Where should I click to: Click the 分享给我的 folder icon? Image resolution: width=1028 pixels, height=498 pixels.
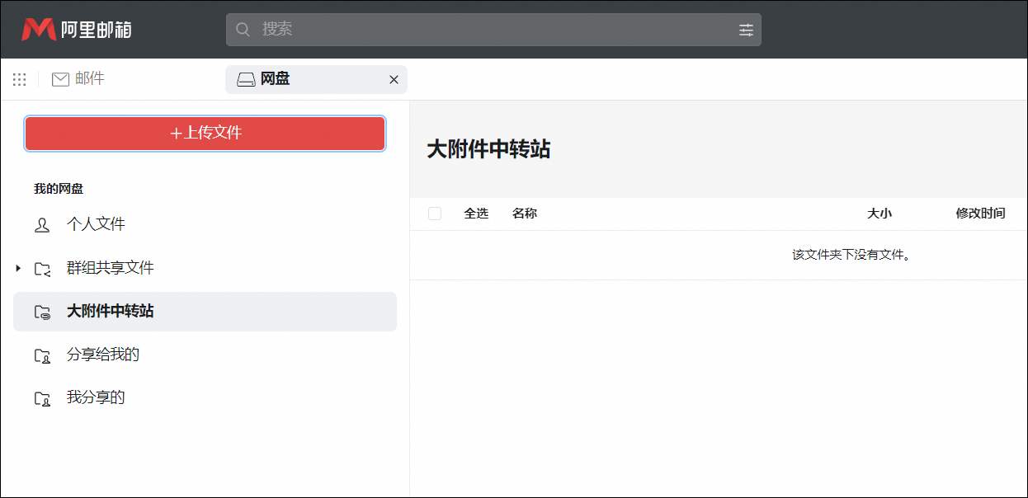click(x=42, y=355)
